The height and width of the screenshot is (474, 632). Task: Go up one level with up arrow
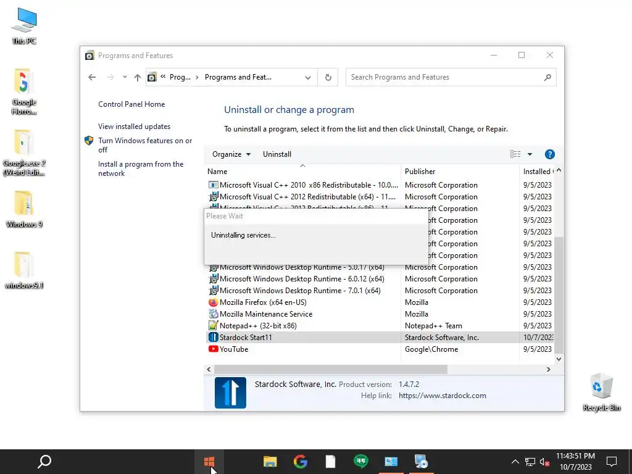pos(138,77)
